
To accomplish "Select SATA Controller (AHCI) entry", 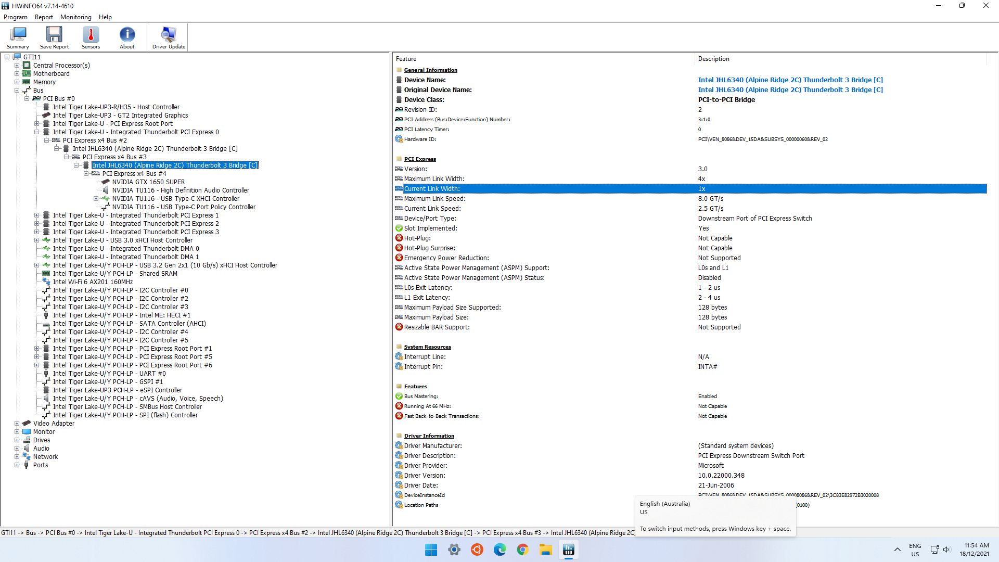I will [x=129, y=324].
